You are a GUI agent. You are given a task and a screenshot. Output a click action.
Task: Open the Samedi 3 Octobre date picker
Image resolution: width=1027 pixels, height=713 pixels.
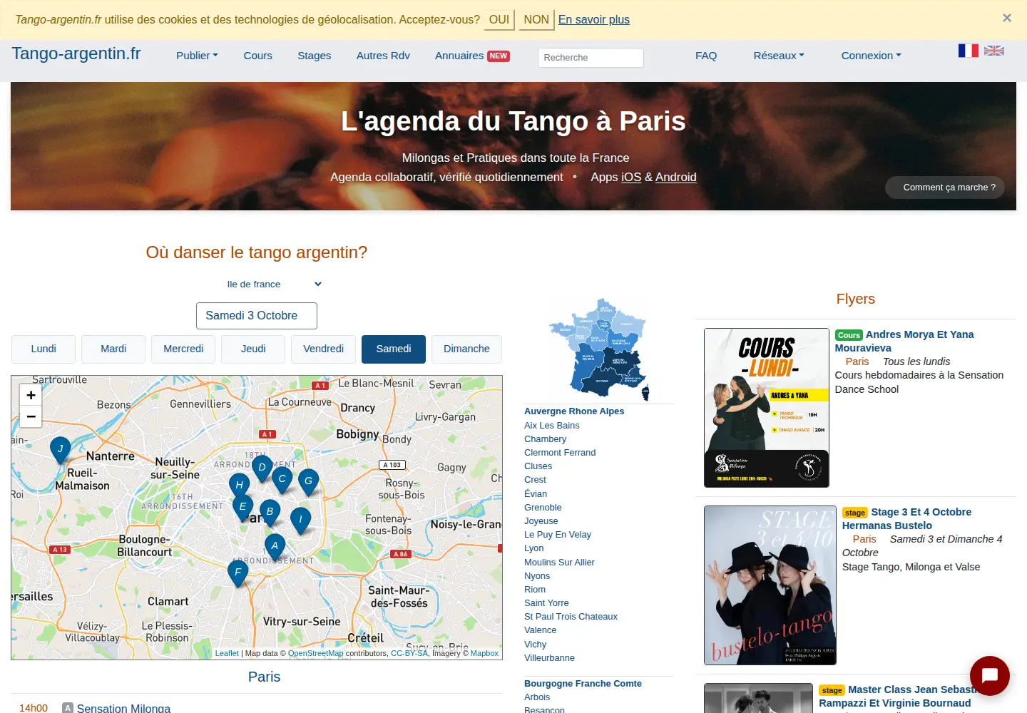(x=257, y=316)
